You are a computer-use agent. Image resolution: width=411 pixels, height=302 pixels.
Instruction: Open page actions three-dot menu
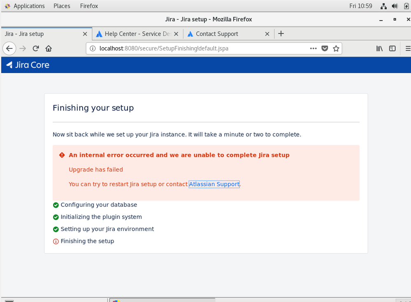coord(313,48)
